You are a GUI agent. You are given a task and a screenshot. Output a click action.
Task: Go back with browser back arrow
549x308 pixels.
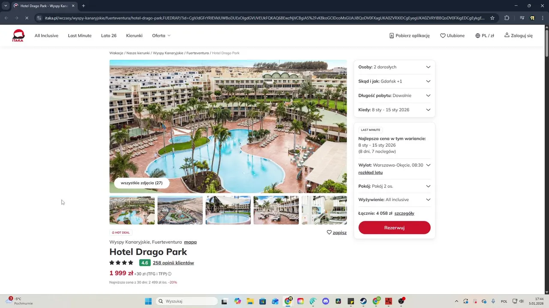[x=6, y=18]
